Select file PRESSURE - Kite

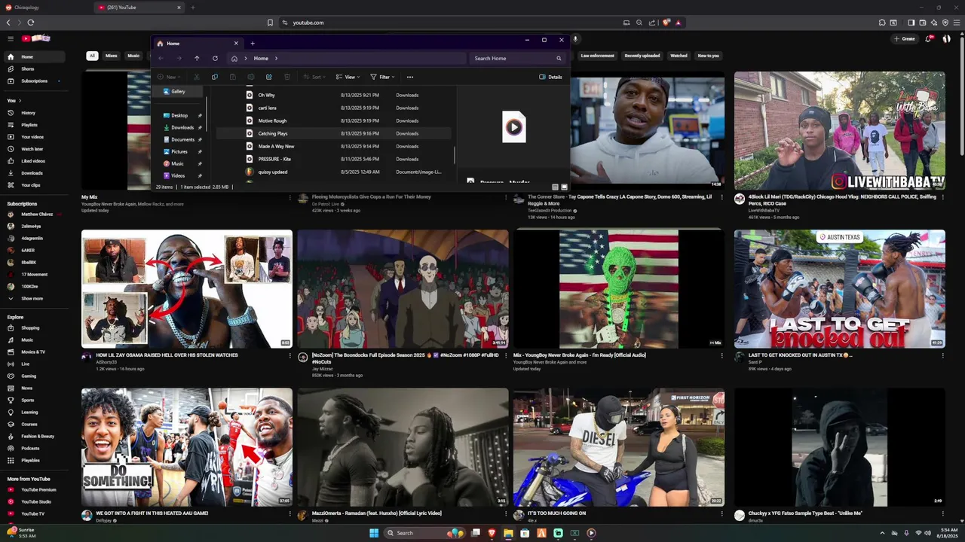pyautogui.click(x=333, y=159)
